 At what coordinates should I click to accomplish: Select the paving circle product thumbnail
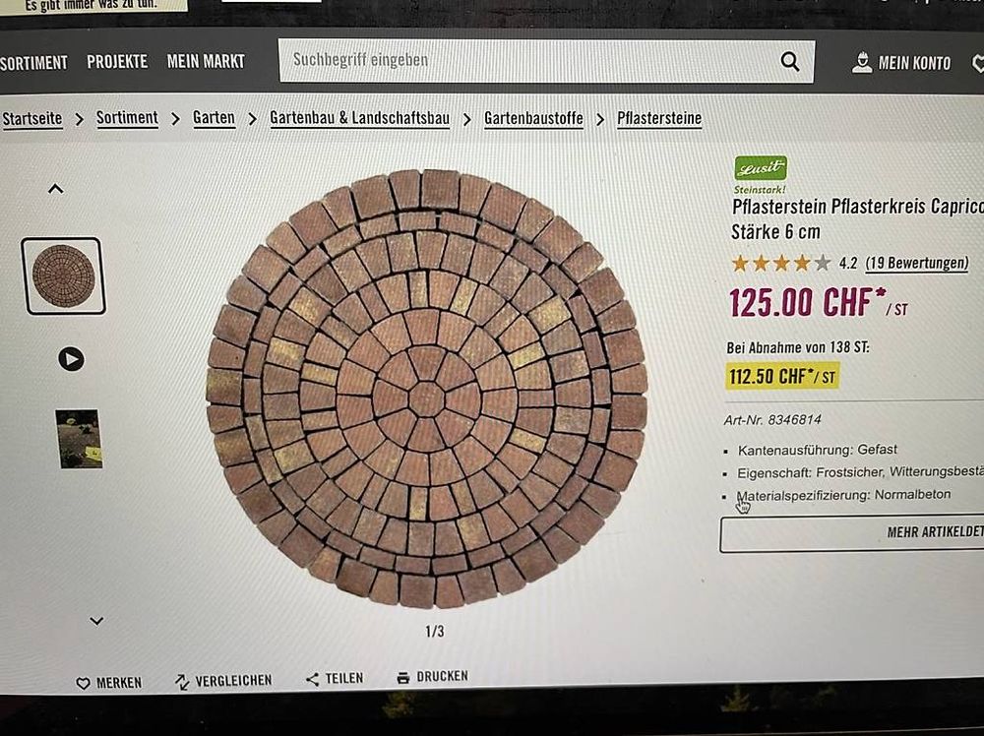(x=63, y=276)
